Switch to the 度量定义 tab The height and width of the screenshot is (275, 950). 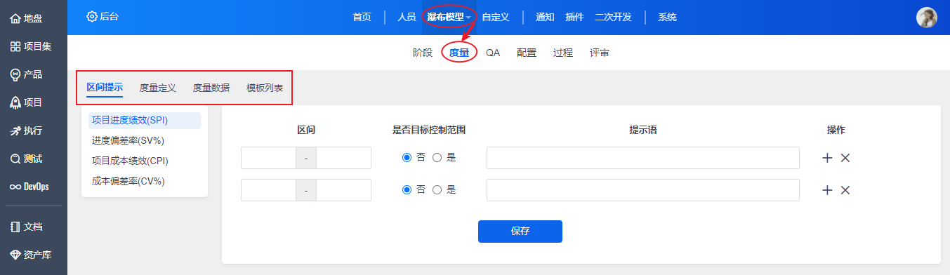158,88
